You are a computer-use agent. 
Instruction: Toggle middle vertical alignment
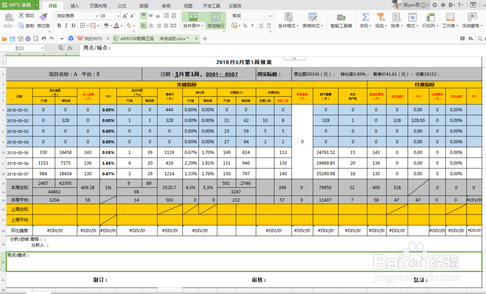[x=151, y=16]
